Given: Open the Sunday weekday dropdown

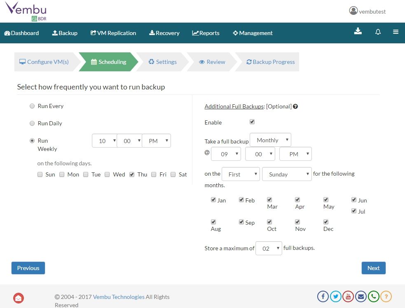Looking at the screenshot, I should click(287, 174).
